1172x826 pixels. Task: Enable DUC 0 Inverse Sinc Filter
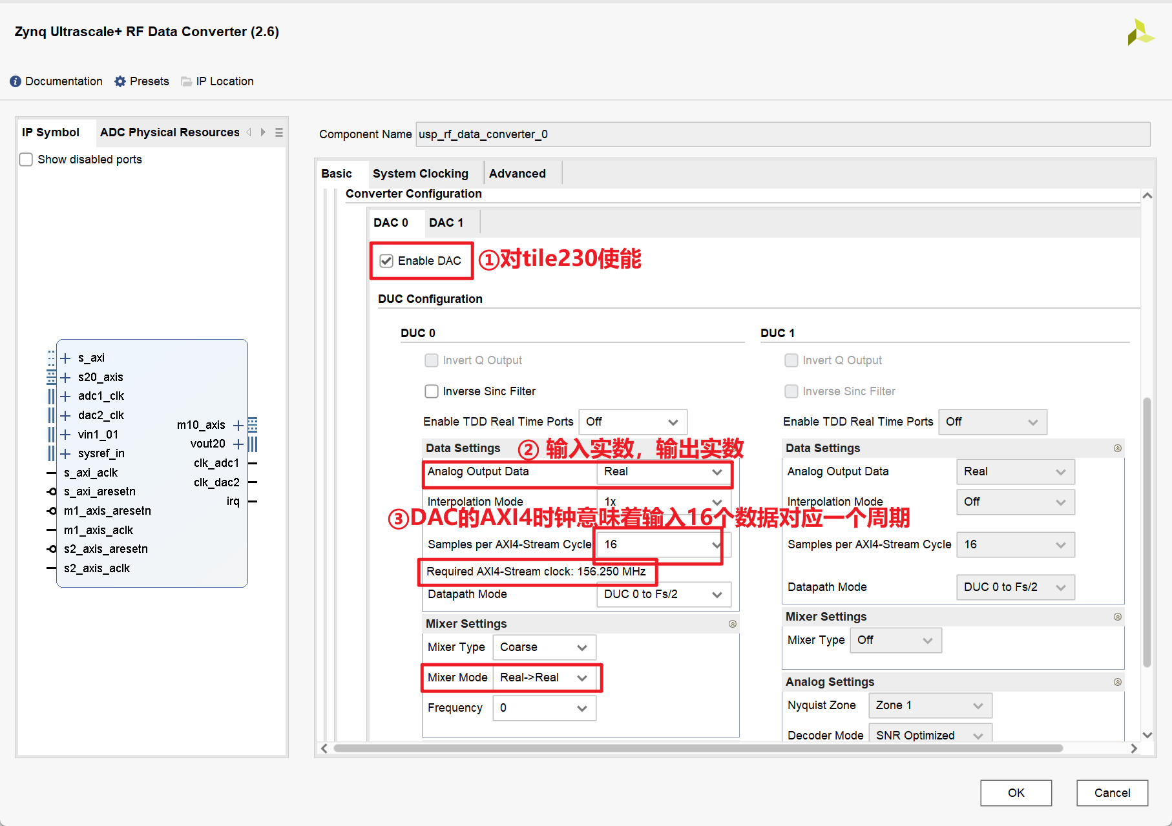point(432,391)
